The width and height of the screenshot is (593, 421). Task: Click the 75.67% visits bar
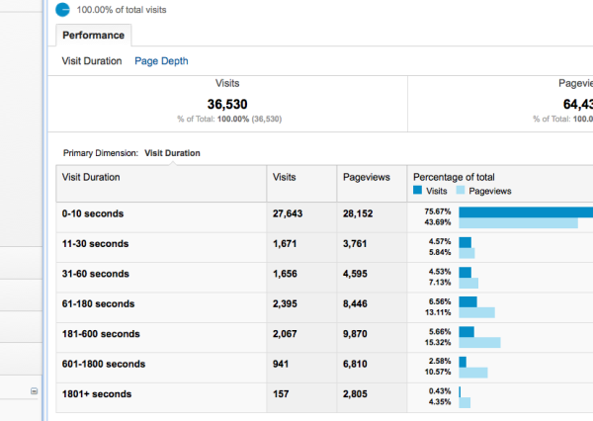[x=526, y=212]
